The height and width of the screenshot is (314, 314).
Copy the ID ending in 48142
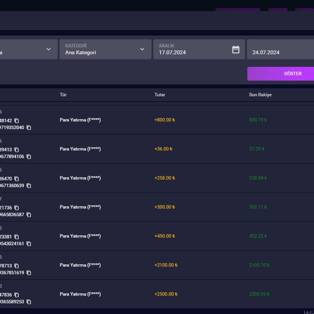(16, 121)
